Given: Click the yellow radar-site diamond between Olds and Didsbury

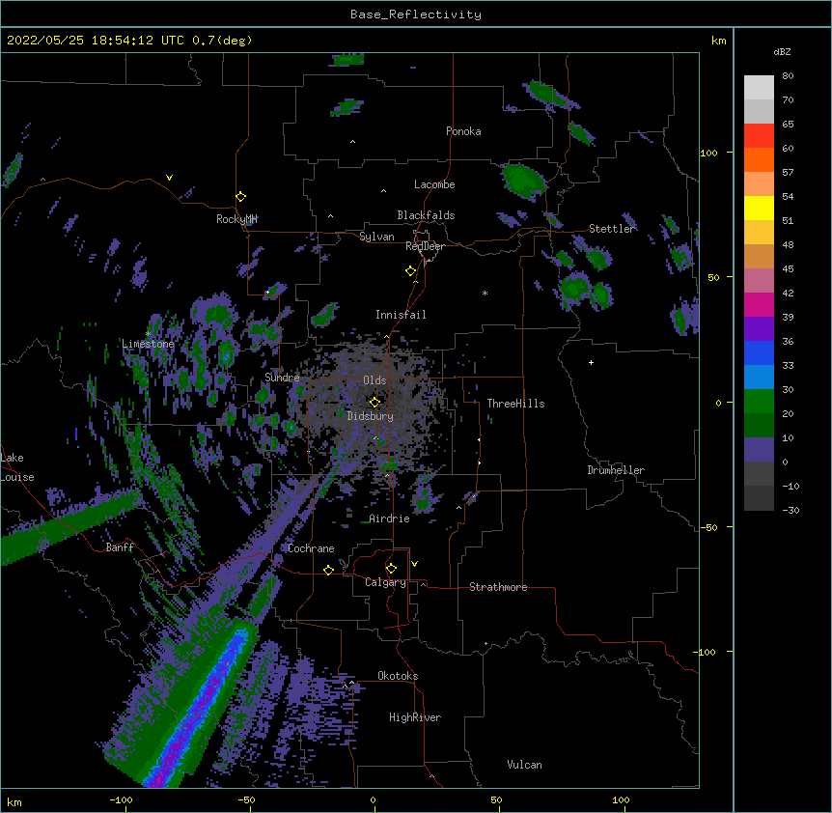Looking at the screenshot, I should pos(374,402).
